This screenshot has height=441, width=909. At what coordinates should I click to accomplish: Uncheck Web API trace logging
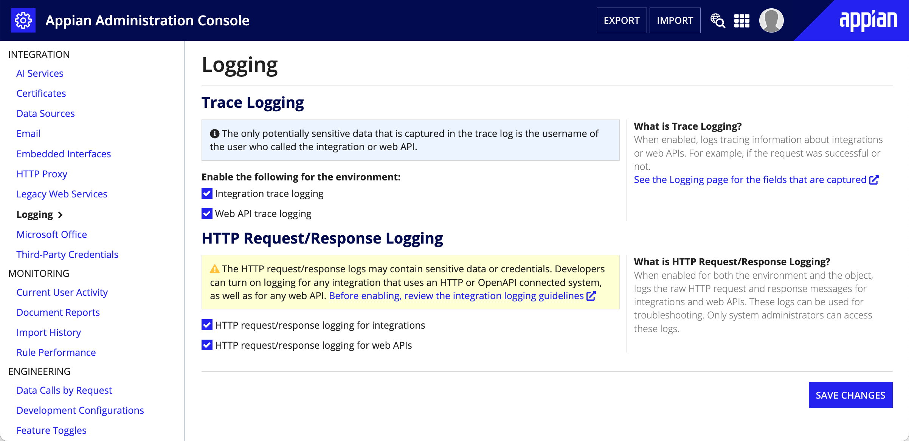207,214
